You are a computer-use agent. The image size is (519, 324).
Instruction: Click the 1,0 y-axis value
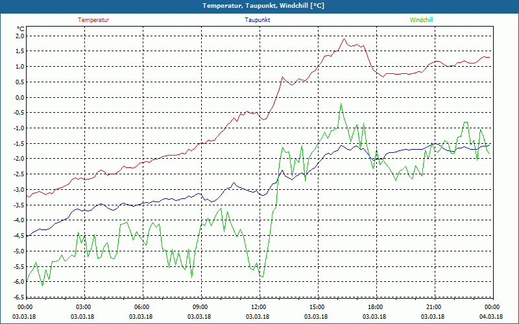[x=20, y=67]
